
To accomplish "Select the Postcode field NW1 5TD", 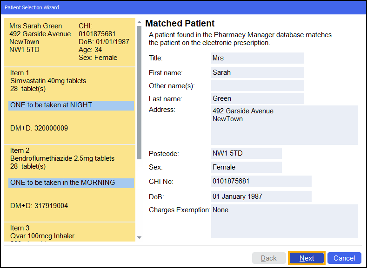I will click(246, 153).
